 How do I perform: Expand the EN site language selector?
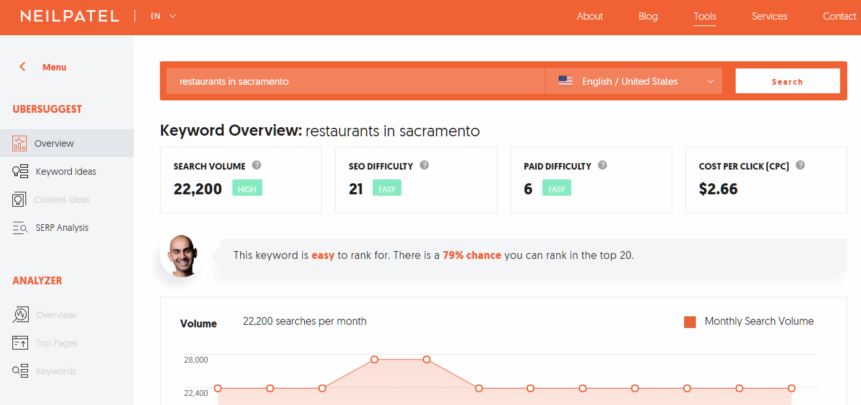click(x=163, y=16)
